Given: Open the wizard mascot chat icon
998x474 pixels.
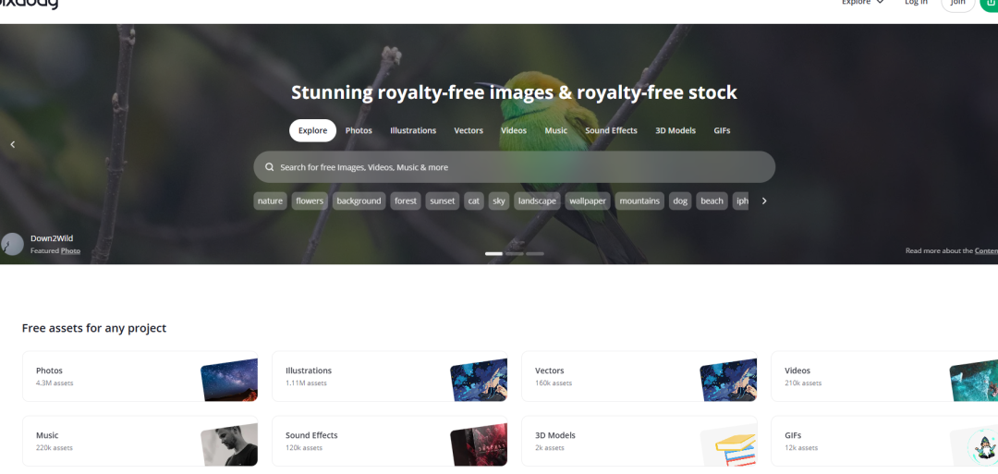Looking at the screenshot, I should 982,444.
